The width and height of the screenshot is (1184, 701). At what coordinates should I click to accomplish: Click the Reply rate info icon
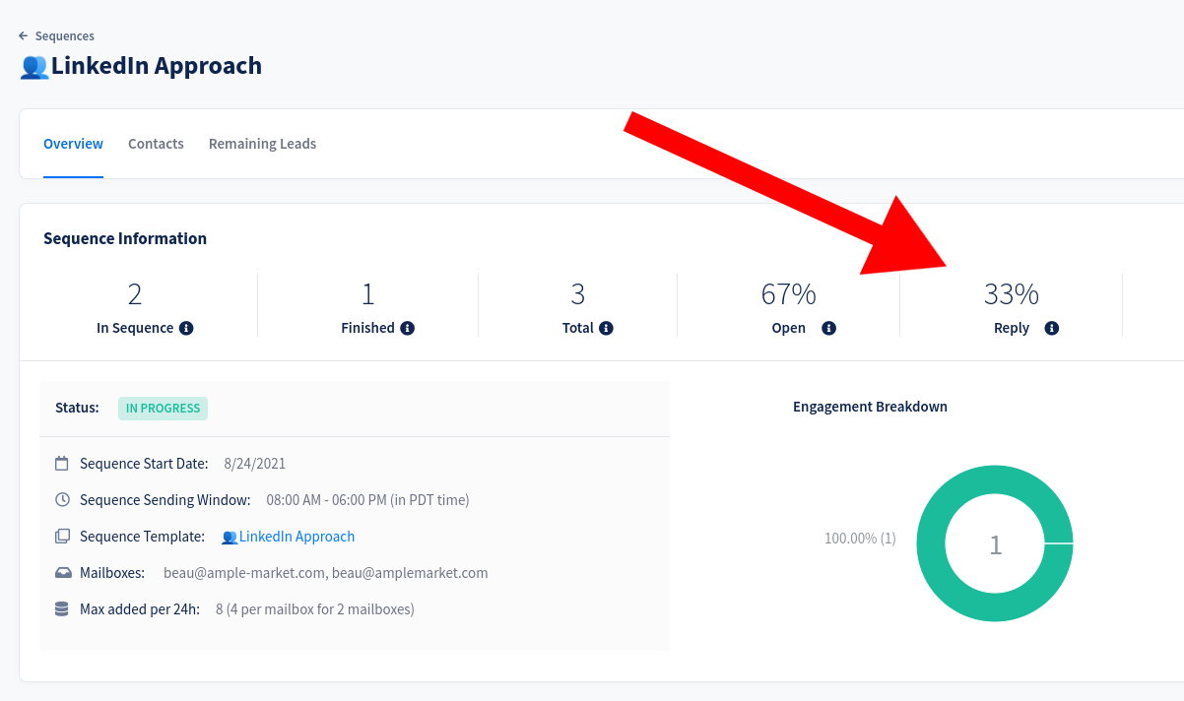[x=1051, y=328]
